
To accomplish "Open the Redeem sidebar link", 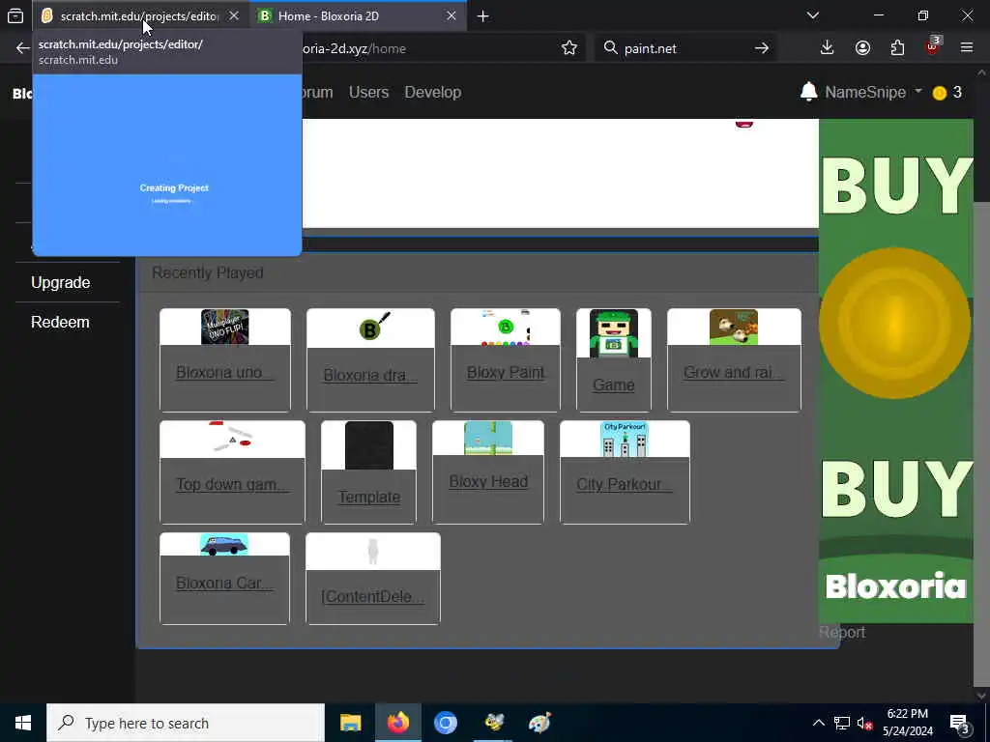I will (60, 322).
